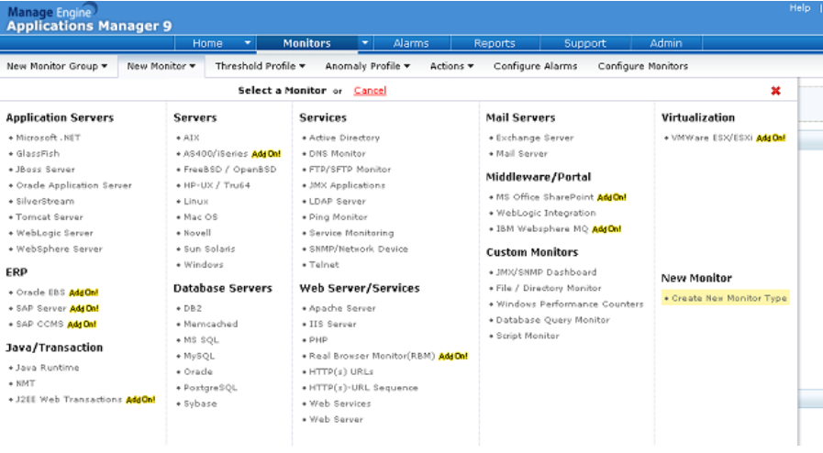Select J2EE Web Transactions monitor

69,400
